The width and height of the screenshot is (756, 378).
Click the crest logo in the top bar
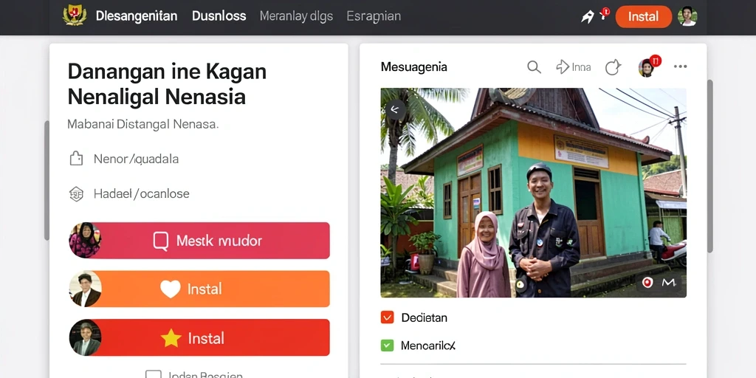(75, 16)
